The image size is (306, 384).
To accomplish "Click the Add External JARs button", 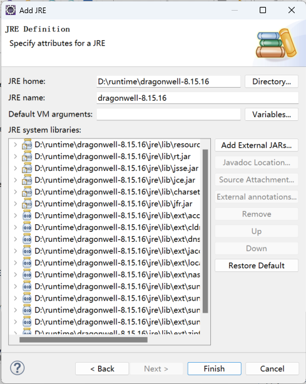I will click(x=257, y=145).
